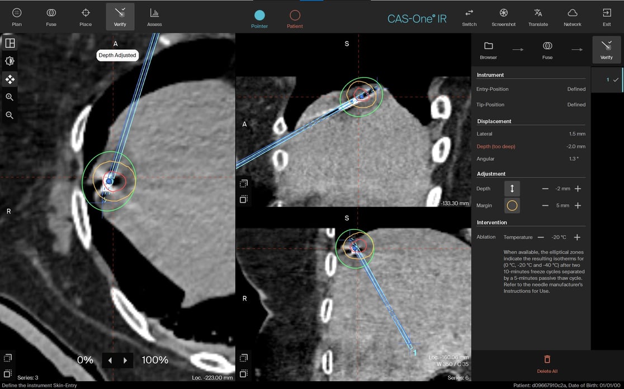Open the Place workflow step
The width and height of the screenshot is (624, 389).
tap(86, 17)
